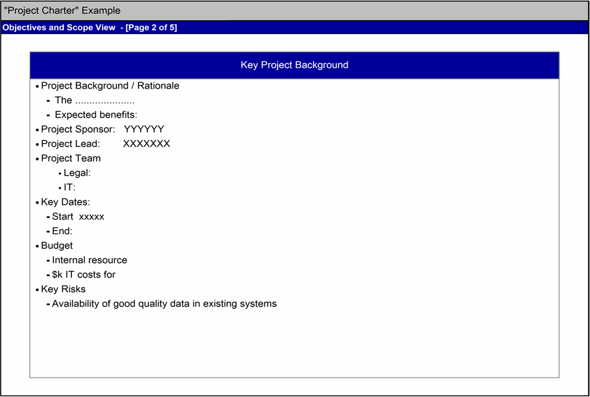
Task: Click the "$k IT costs for" line
Action: point(83,274)
